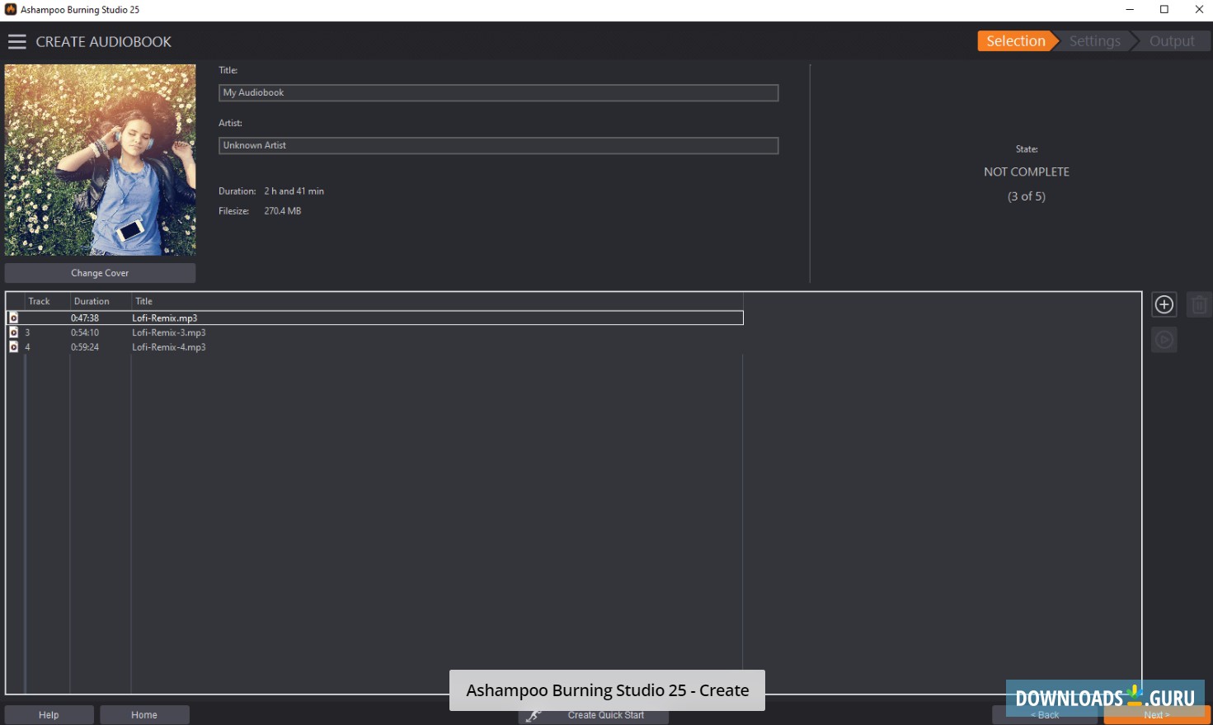Sort by the Title column header
Screen dimensions: 1213x725
pyautogui.click(x=143, y=301)
